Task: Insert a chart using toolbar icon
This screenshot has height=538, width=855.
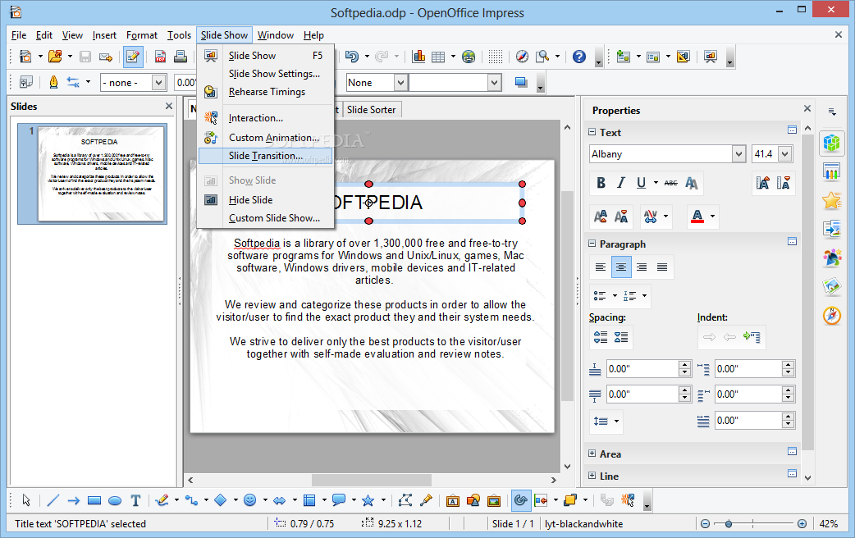Action: (418, 56)
